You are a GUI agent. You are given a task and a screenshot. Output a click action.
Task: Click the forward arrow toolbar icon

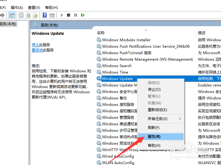click(x=2, y=15)
